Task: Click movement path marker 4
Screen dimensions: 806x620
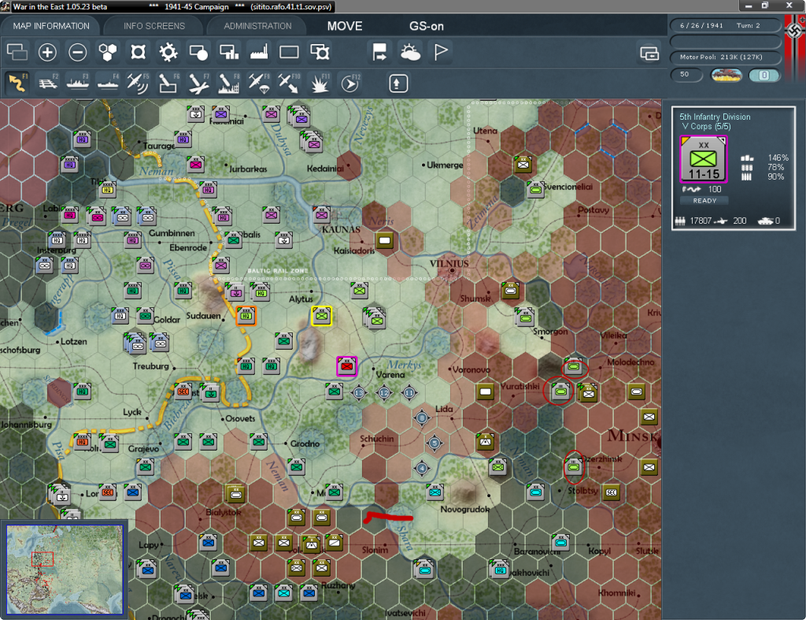Action: 422,468
